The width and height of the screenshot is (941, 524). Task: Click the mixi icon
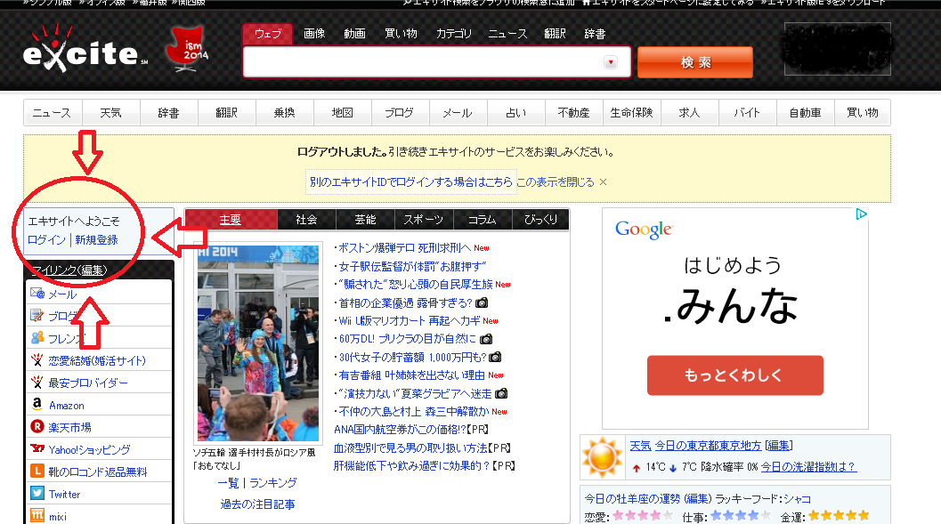point(37,515)
